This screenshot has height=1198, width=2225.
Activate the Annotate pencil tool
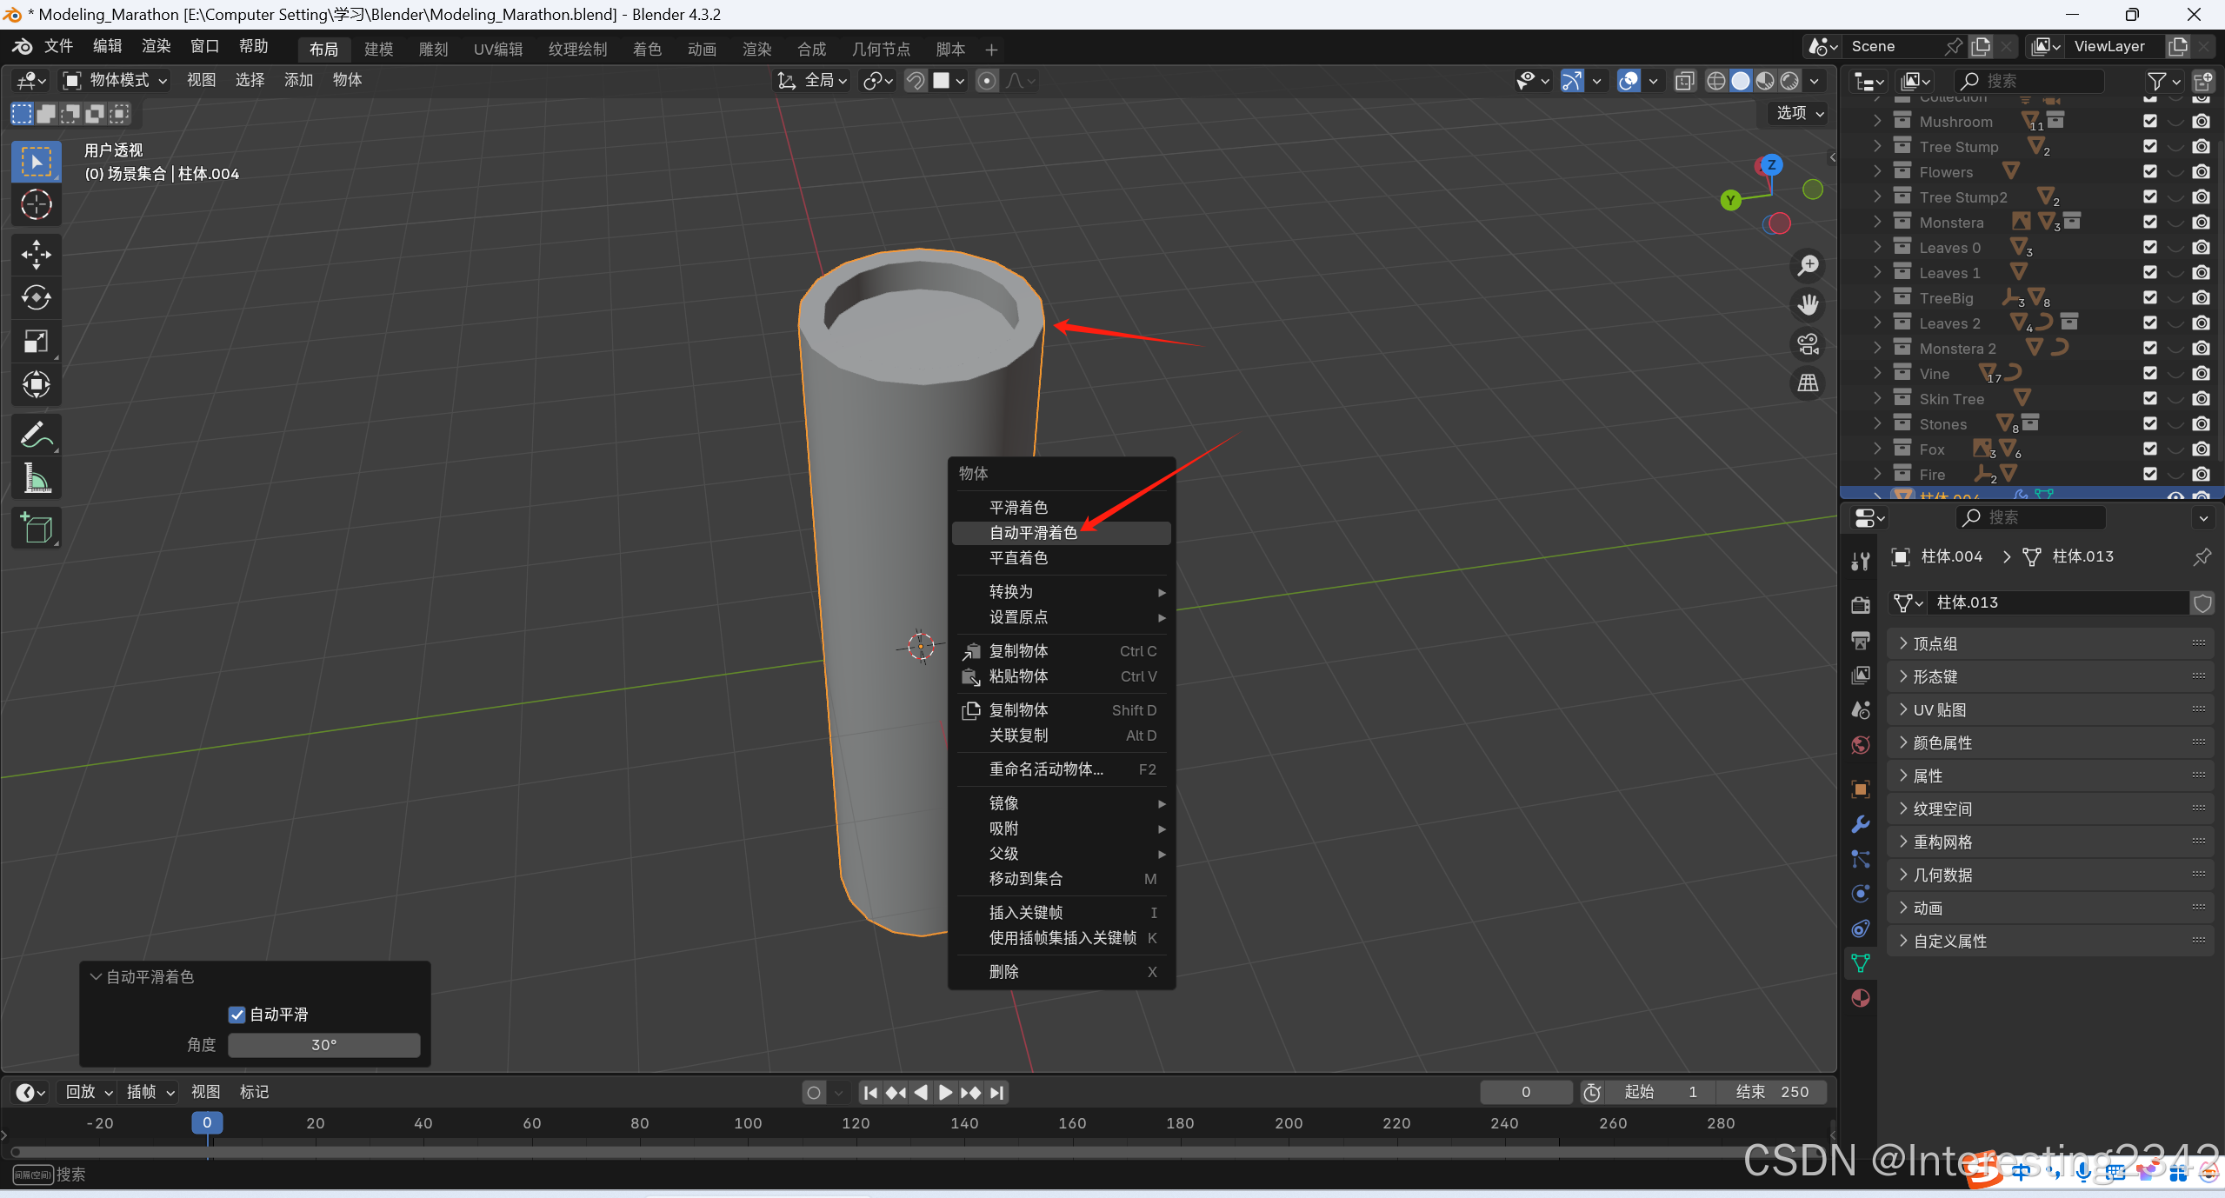pos(36,435)
